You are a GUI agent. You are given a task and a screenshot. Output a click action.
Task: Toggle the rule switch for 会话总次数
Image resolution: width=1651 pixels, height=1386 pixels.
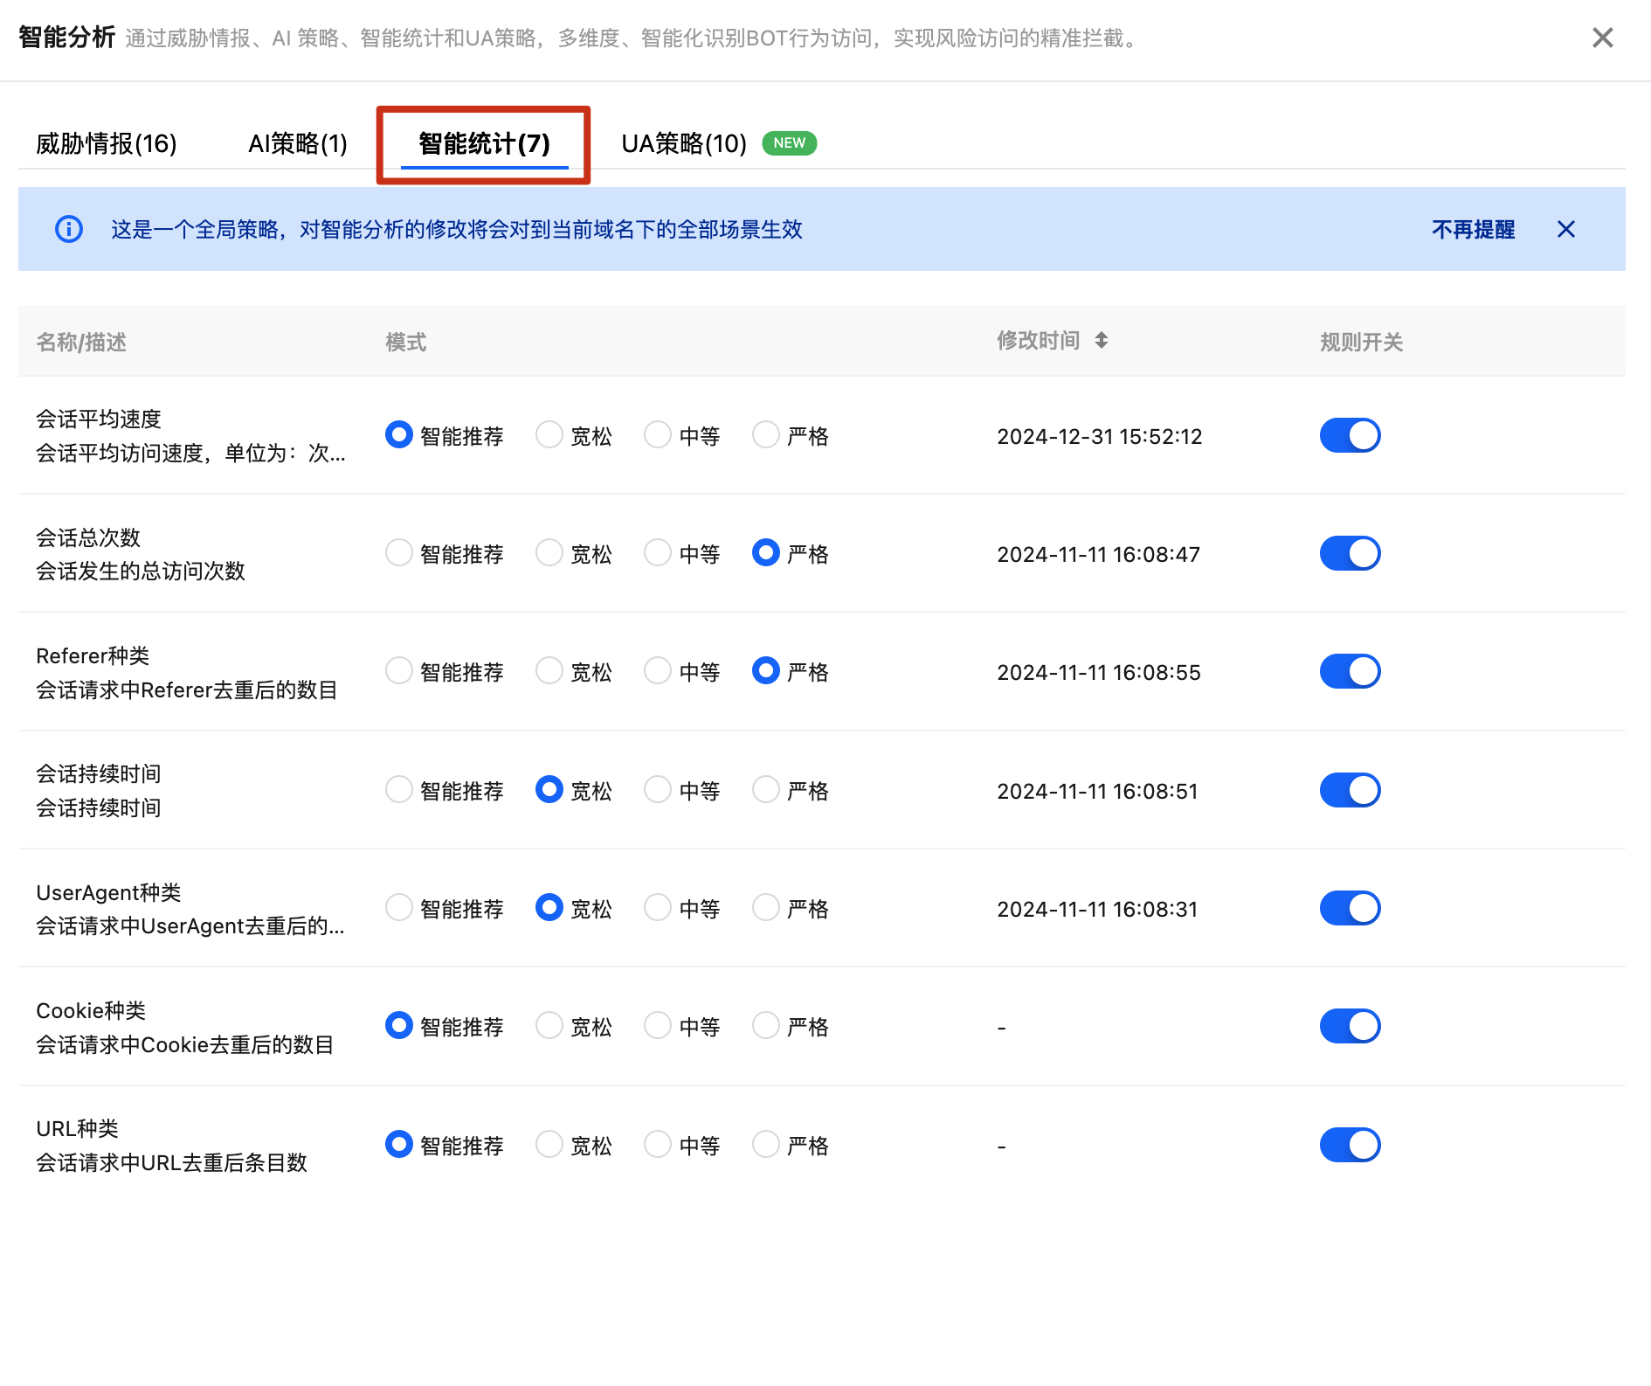(x=1350, y=553)
